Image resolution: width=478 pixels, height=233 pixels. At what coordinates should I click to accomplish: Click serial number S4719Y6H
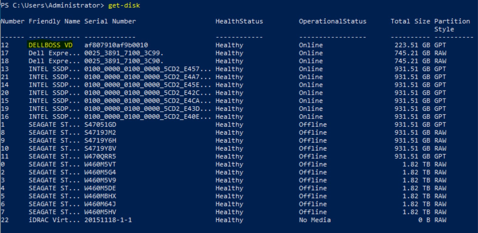pos(100,140)
